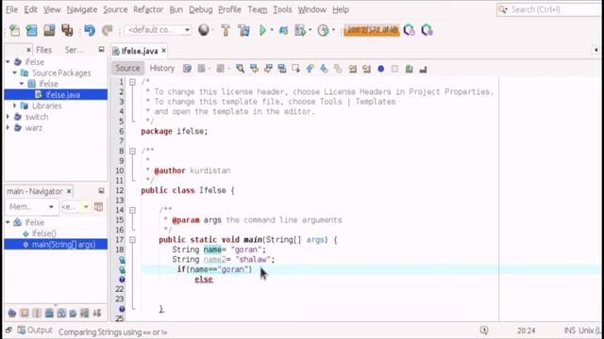Click the Redo arrow icon

click(x=107, y=30)
